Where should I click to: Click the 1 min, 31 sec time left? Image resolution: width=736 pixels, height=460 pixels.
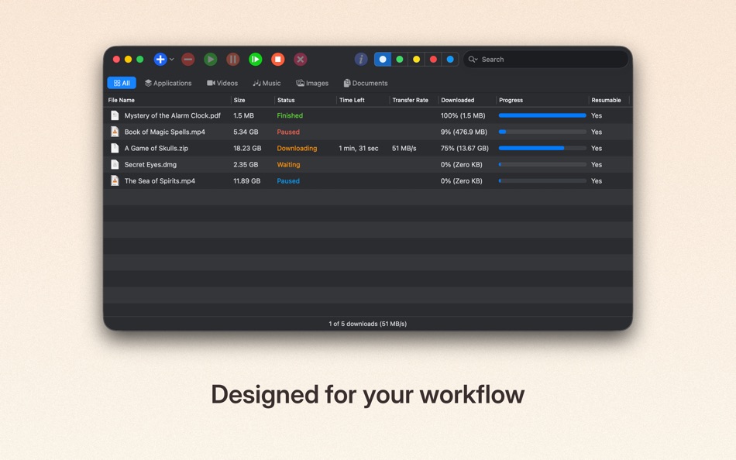[x=359, y=149]
